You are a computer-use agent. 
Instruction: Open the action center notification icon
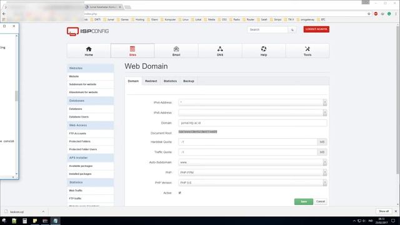393,221
